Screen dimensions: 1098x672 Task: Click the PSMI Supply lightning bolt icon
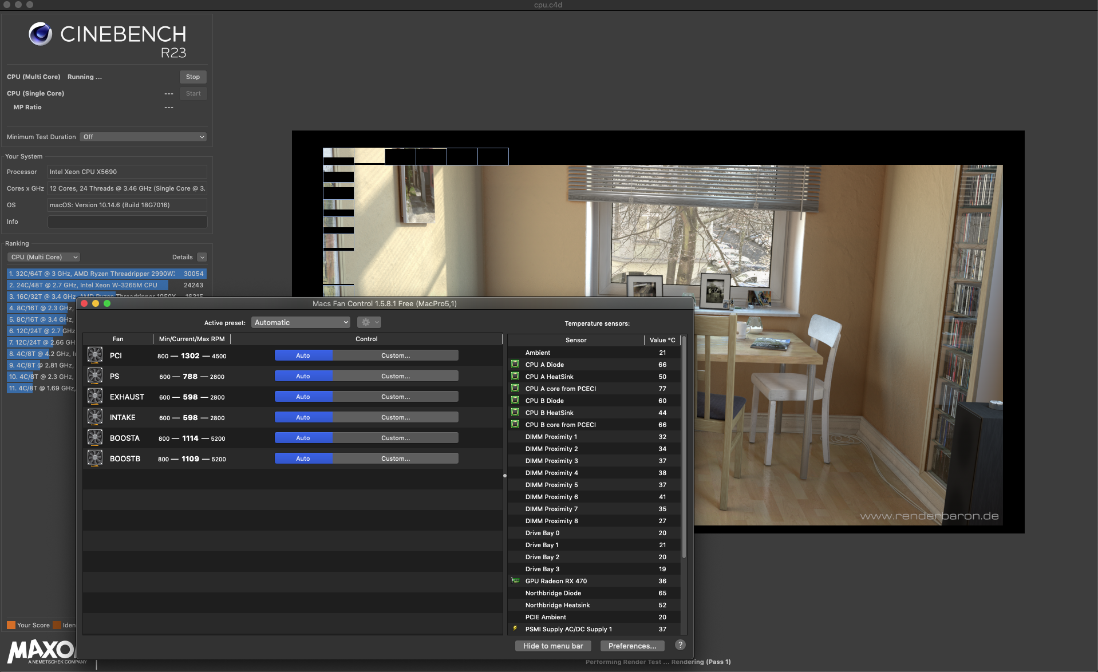515,628
